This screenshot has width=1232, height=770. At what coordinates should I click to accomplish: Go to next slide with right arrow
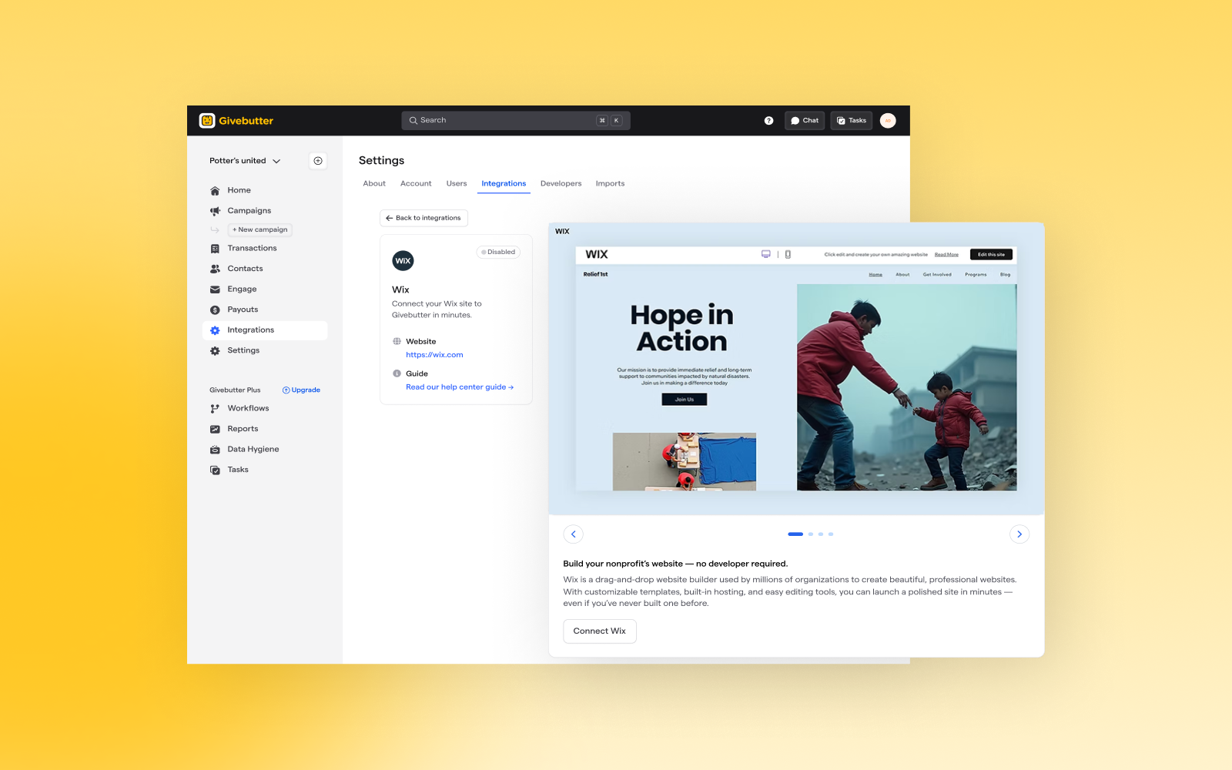point(1019,534)
